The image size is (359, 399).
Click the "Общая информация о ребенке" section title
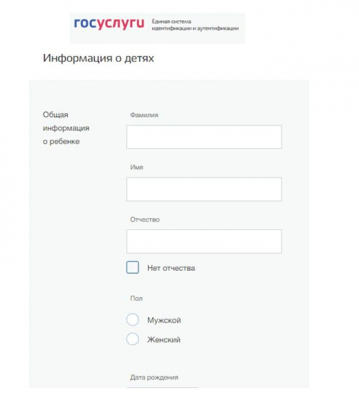pos(66,128)
